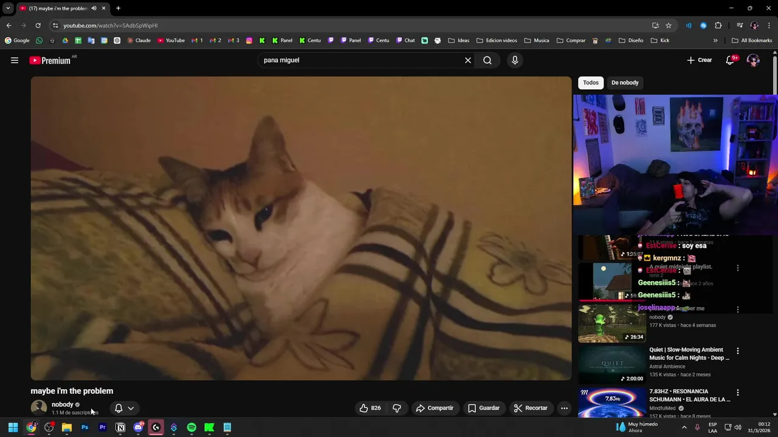Screen dimensions: 778x437
Task: Reload the page
Action: (38, 25)
